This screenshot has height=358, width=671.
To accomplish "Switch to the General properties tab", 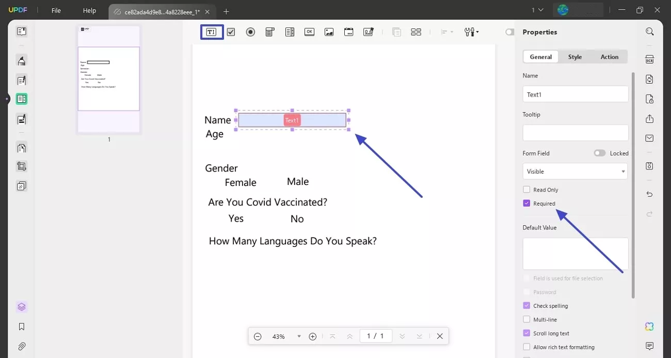I will pyautogui.click(x=540, y=57).
